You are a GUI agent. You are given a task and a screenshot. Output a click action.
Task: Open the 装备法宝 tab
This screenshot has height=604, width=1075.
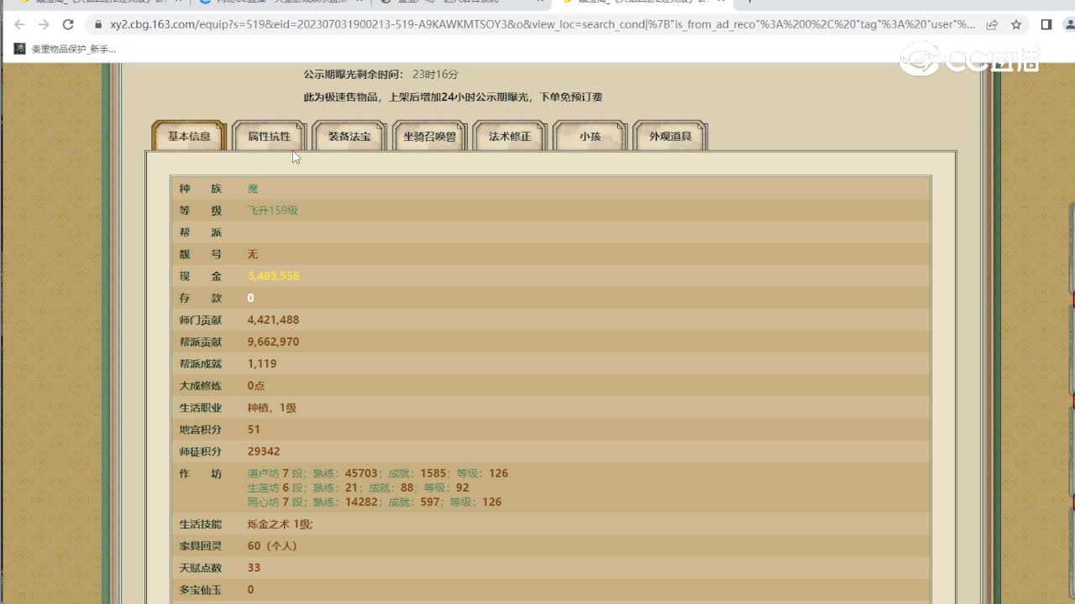pos(349,136)
